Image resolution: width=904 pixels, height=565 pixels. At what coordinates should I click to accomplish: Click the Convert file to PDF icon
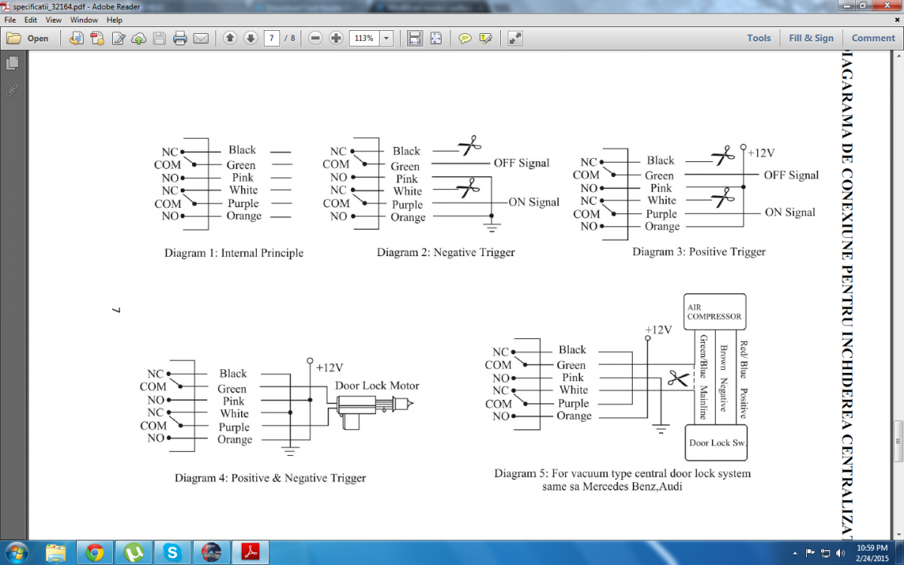click(77, 38)
